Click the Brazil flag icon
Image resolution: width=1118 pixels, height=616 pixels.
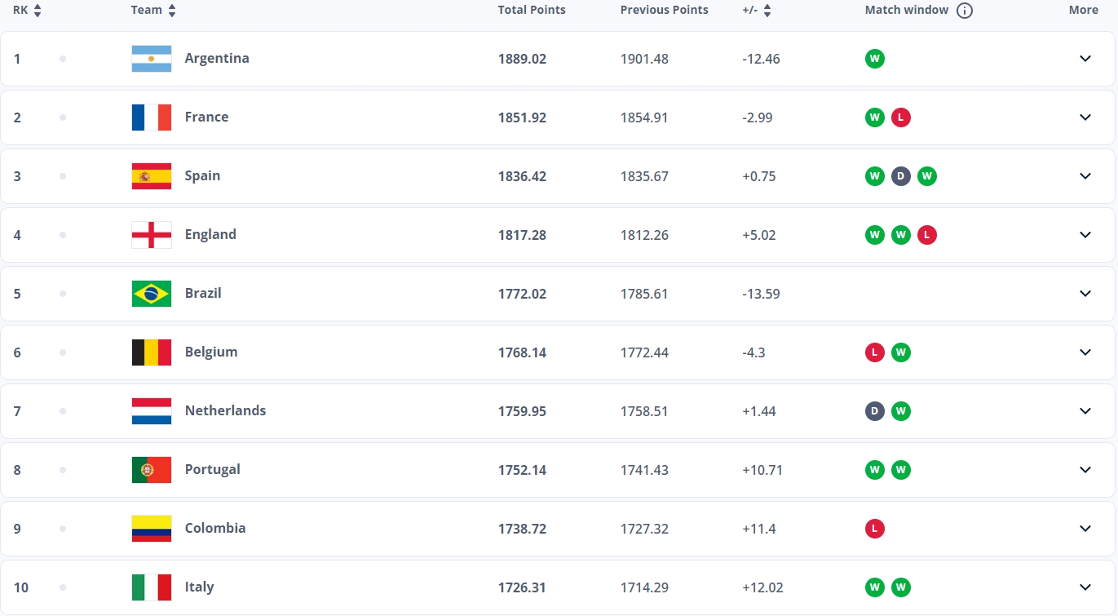click(x=152, y=294)
